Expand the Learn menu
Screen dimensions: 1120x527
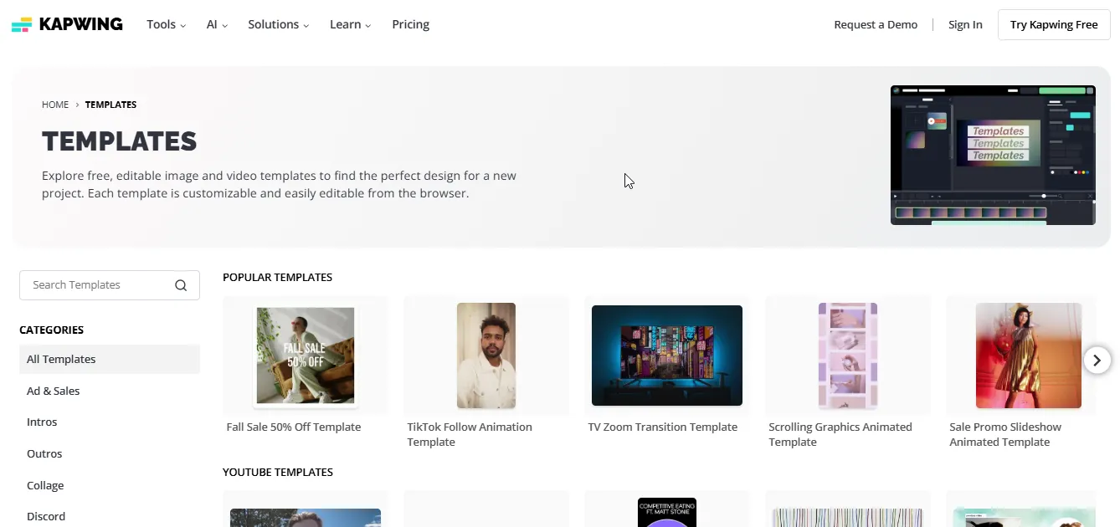click(x=351, y=24)
